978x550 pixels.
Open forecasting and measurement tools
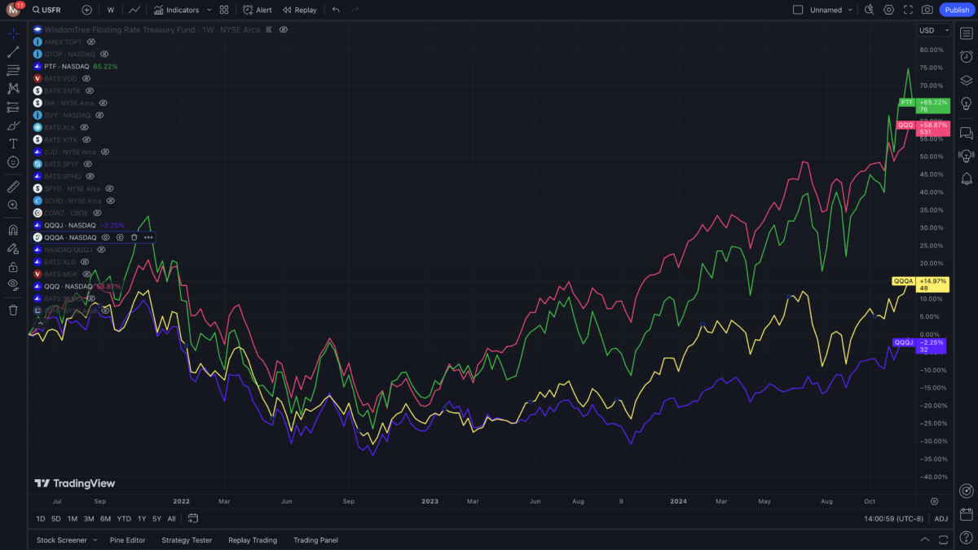(x=13, y=107)
